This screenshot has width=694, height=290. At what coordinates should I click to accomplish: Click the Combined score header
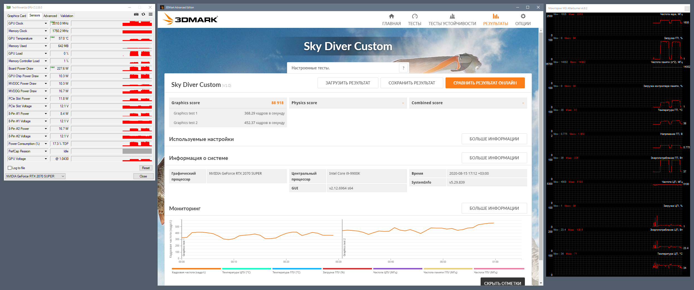[x=468, y=103]
